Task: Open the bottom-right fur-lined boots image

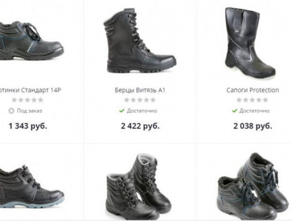Action: coord(253,186)
